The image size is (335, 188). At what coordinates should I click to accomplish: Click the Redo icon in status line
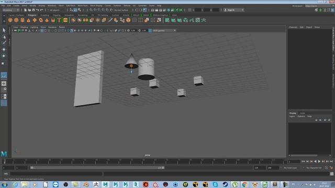click(42, 10)
